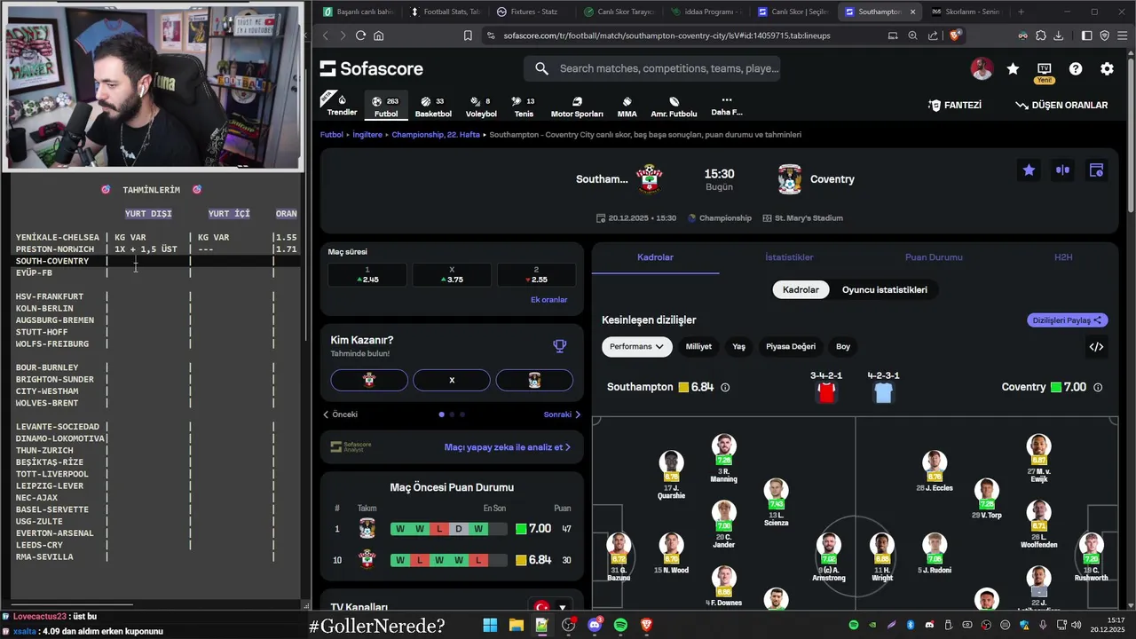Click the embed code icon for lineups
Image resolution: width=1136 pixels, height=639 pixels.
click(1096, 347)
